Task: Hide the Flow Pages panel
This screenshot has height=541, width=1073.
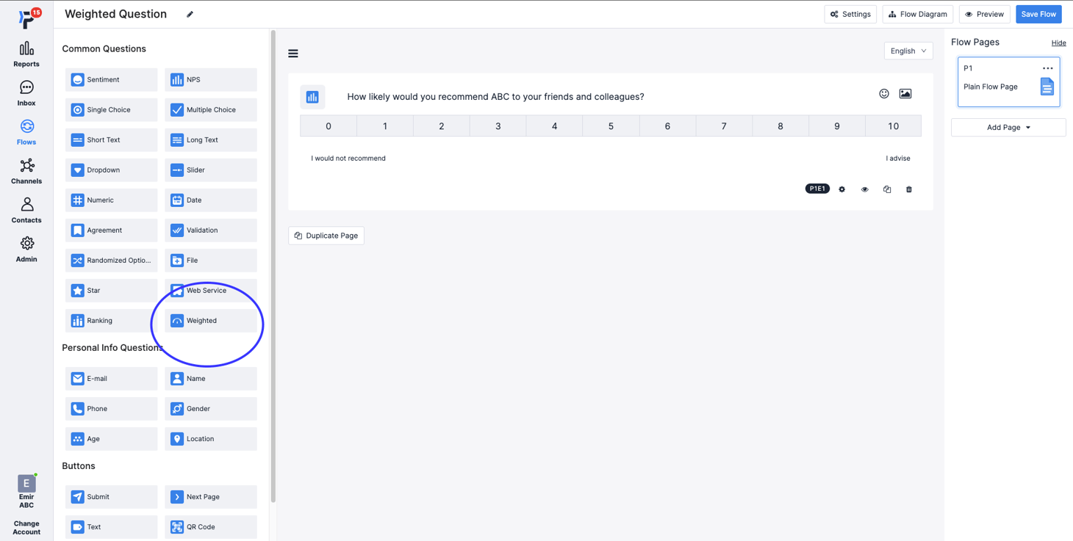Action: click(x=1058, y=43)
